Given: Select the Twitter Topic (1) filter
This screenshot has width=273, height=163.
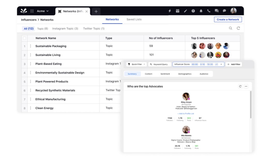Looking at the screenshot, I should (94, 29).
